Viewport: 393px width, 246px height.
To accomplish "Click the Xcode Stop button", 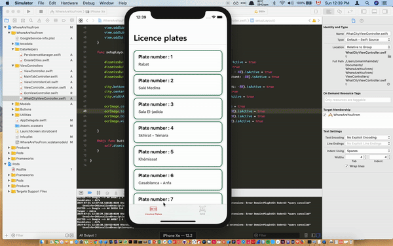I will pos(41,11).
